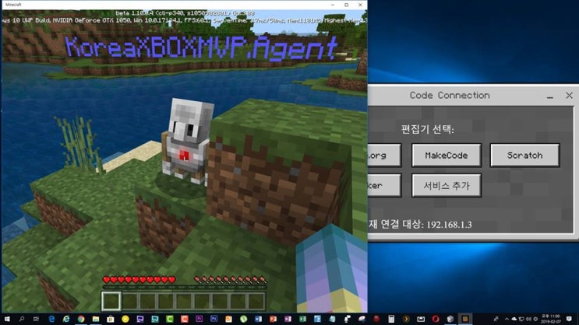Open Action Center notifications icon

569,319
